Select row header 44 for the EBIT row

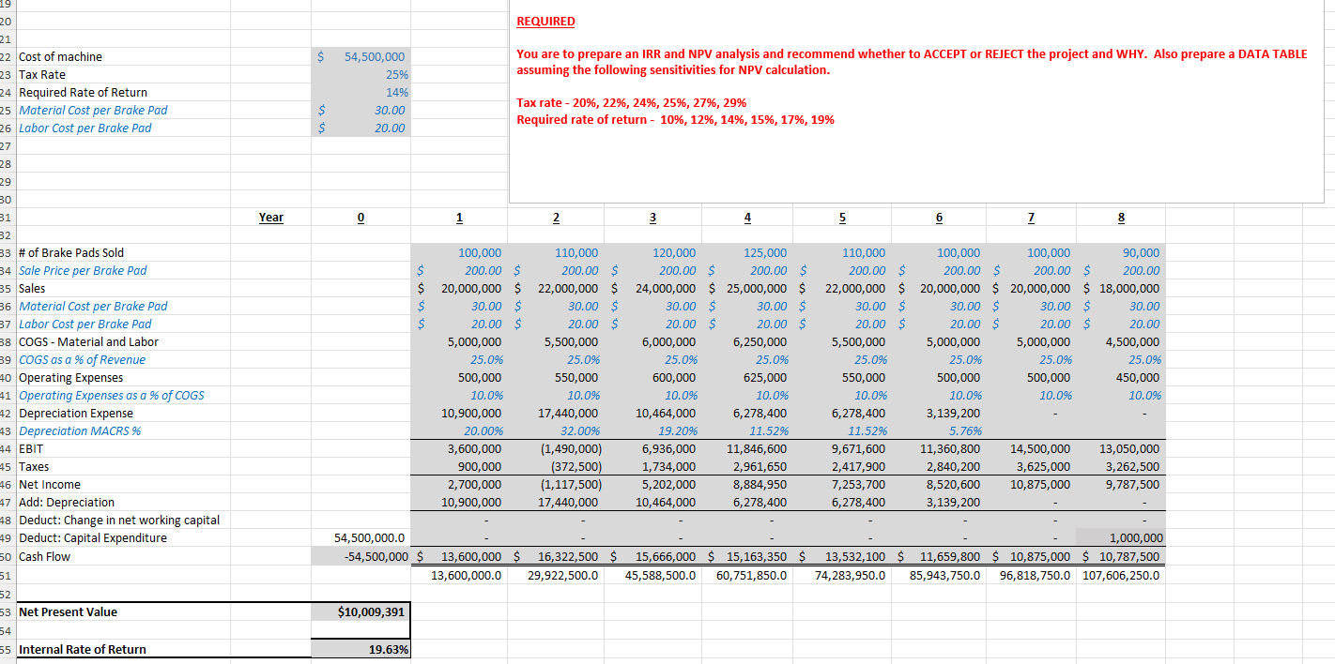pyautogui.click(x=7, y=448)
